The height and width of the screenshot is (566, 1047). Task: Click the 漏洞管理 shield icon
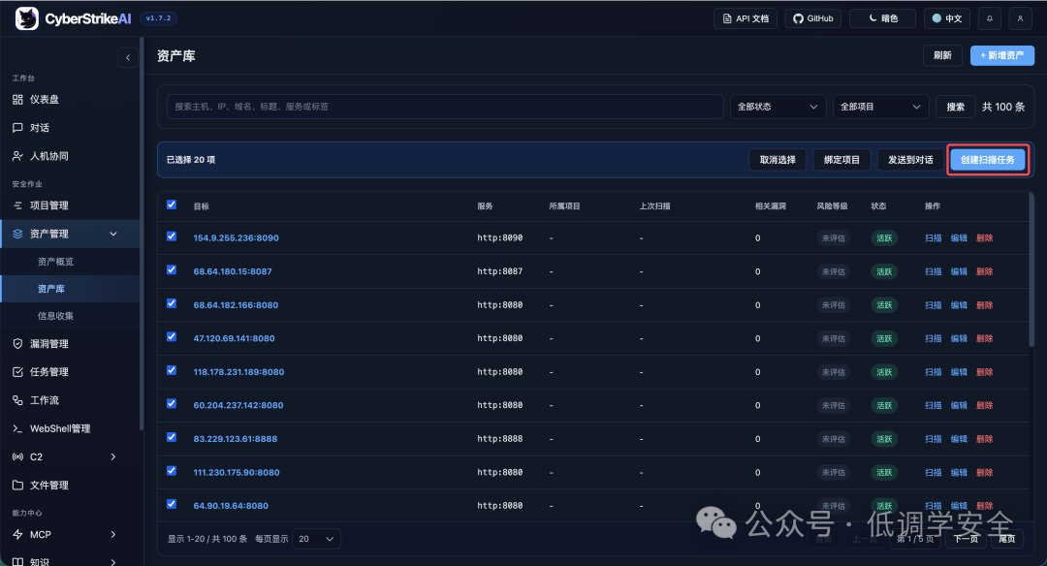(x=18, y=344)
